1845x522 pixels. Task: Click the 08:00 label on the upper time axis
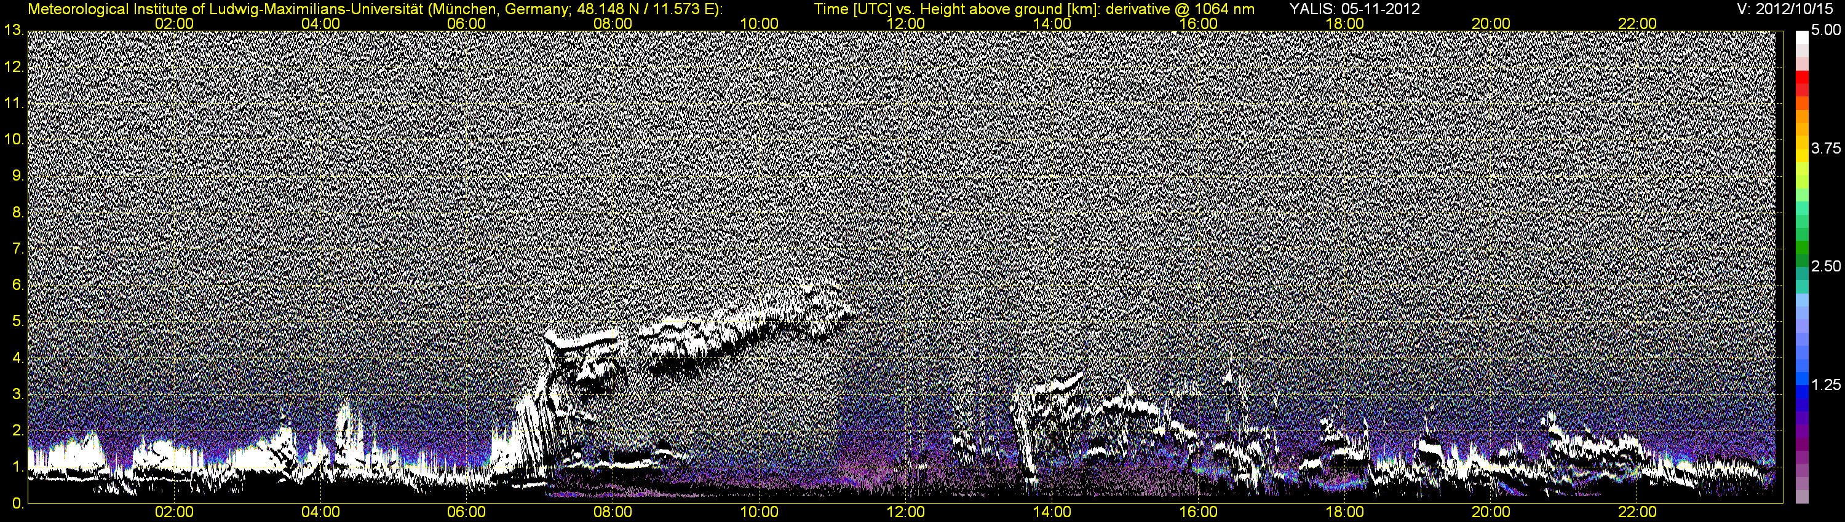(613, 23)
